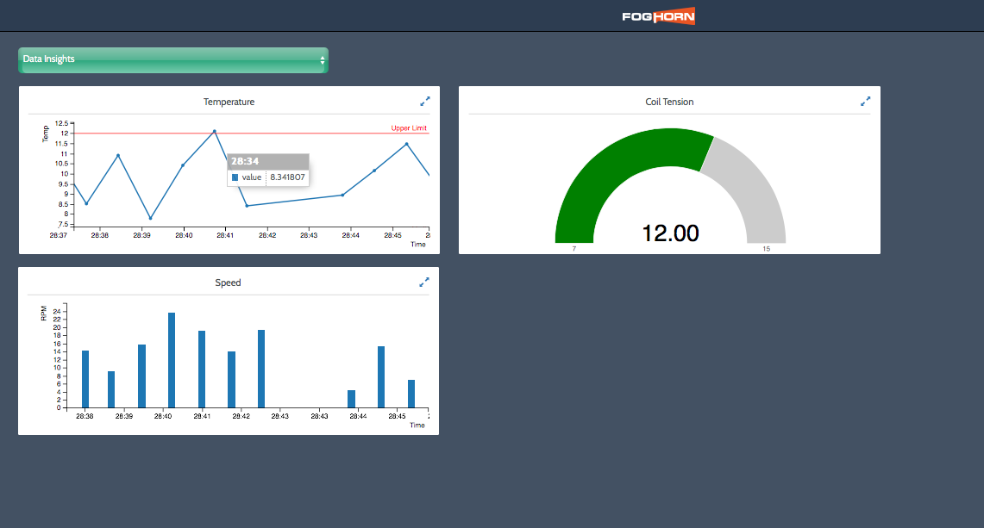
Task: Click the Speed panel title
Action: (x=228, y=283)
